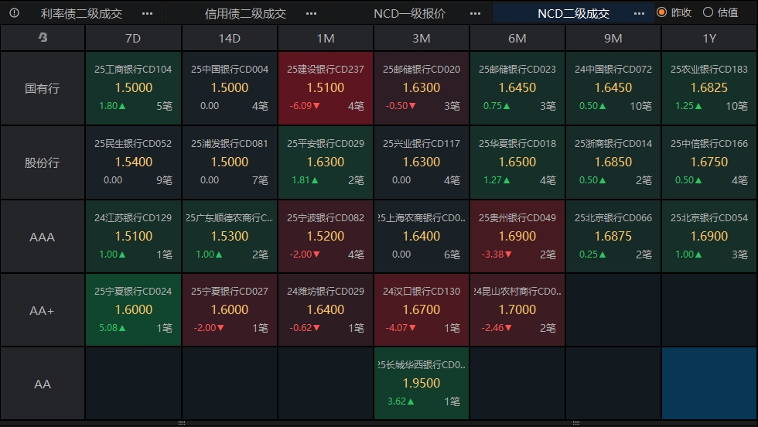Open the 25宁夏银行CD027 cell

click(x=229, y=310)
